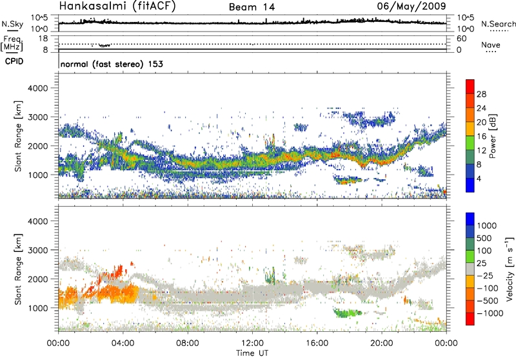The image size is (516, 357).
Task: Select the 100 label on velocity colorbar
Action: (484, 251)
